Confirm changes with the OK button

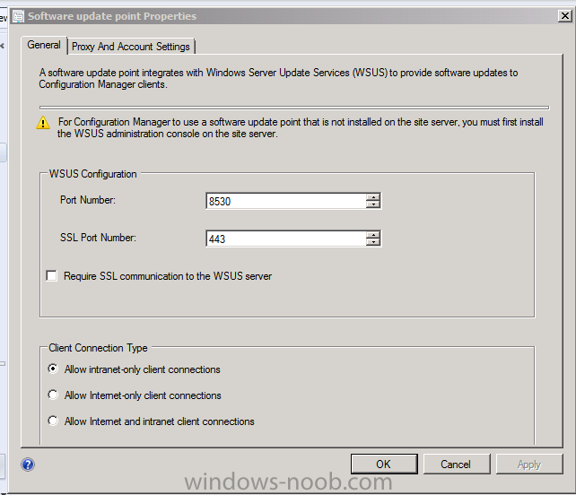[384, 465]
